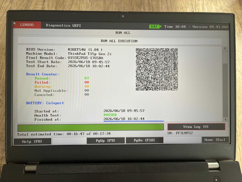Click the battery Started at timestamp
Screen dimensions: 242x182
[124, 111]
